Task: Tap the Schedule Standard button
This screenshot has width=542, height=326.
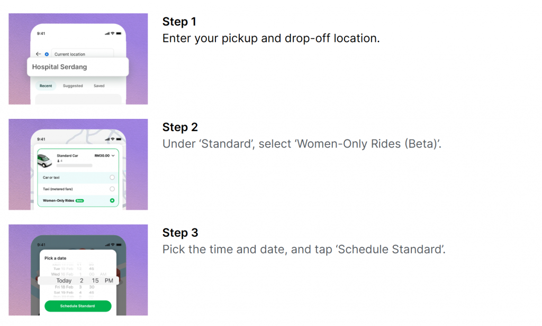Action: [78, 306]
